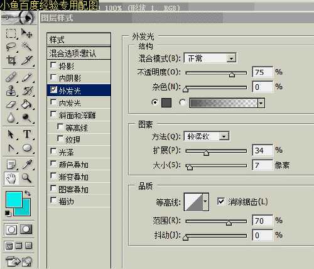Select the Rectangular Marquee tool
Screen dimensions: 314x269
[11, 33]
